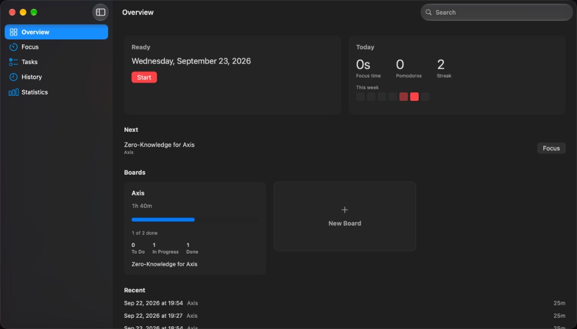Click the magnifier icon in search field
Viewport: 577px width, 329px height.
tap(429, 12)
